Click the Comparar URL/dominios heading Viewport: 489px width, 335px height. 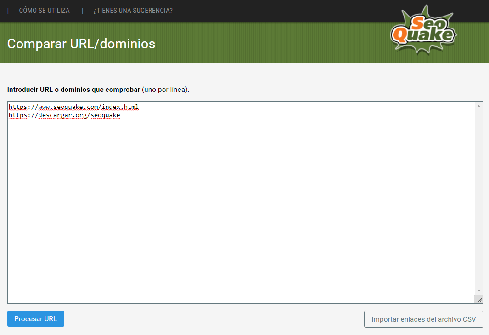81,44
